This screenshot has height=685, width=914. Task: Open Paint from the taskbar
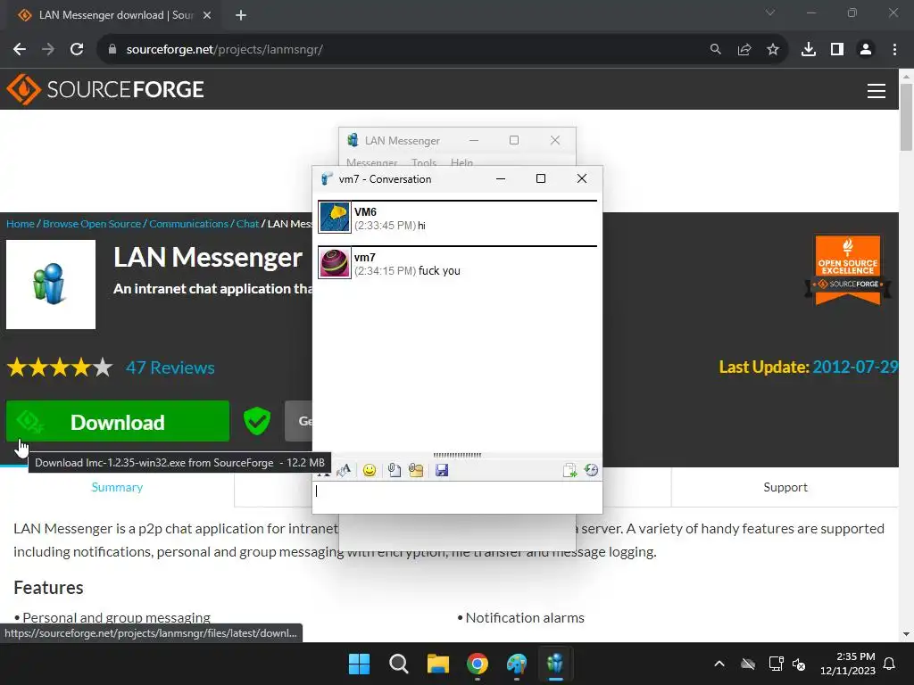[517, 664]
